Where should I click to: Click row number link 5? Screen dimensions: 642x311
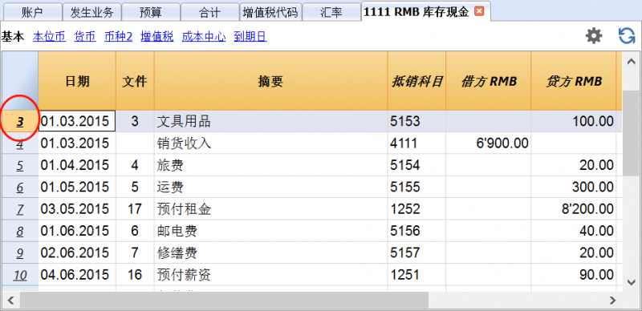click(x=20, y=166)
